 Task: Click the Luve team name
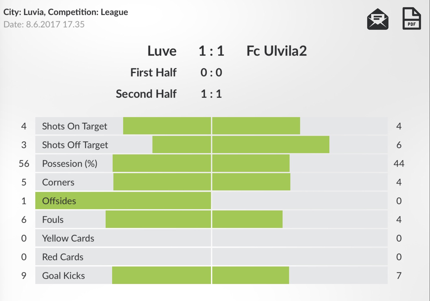pos(162,51)
